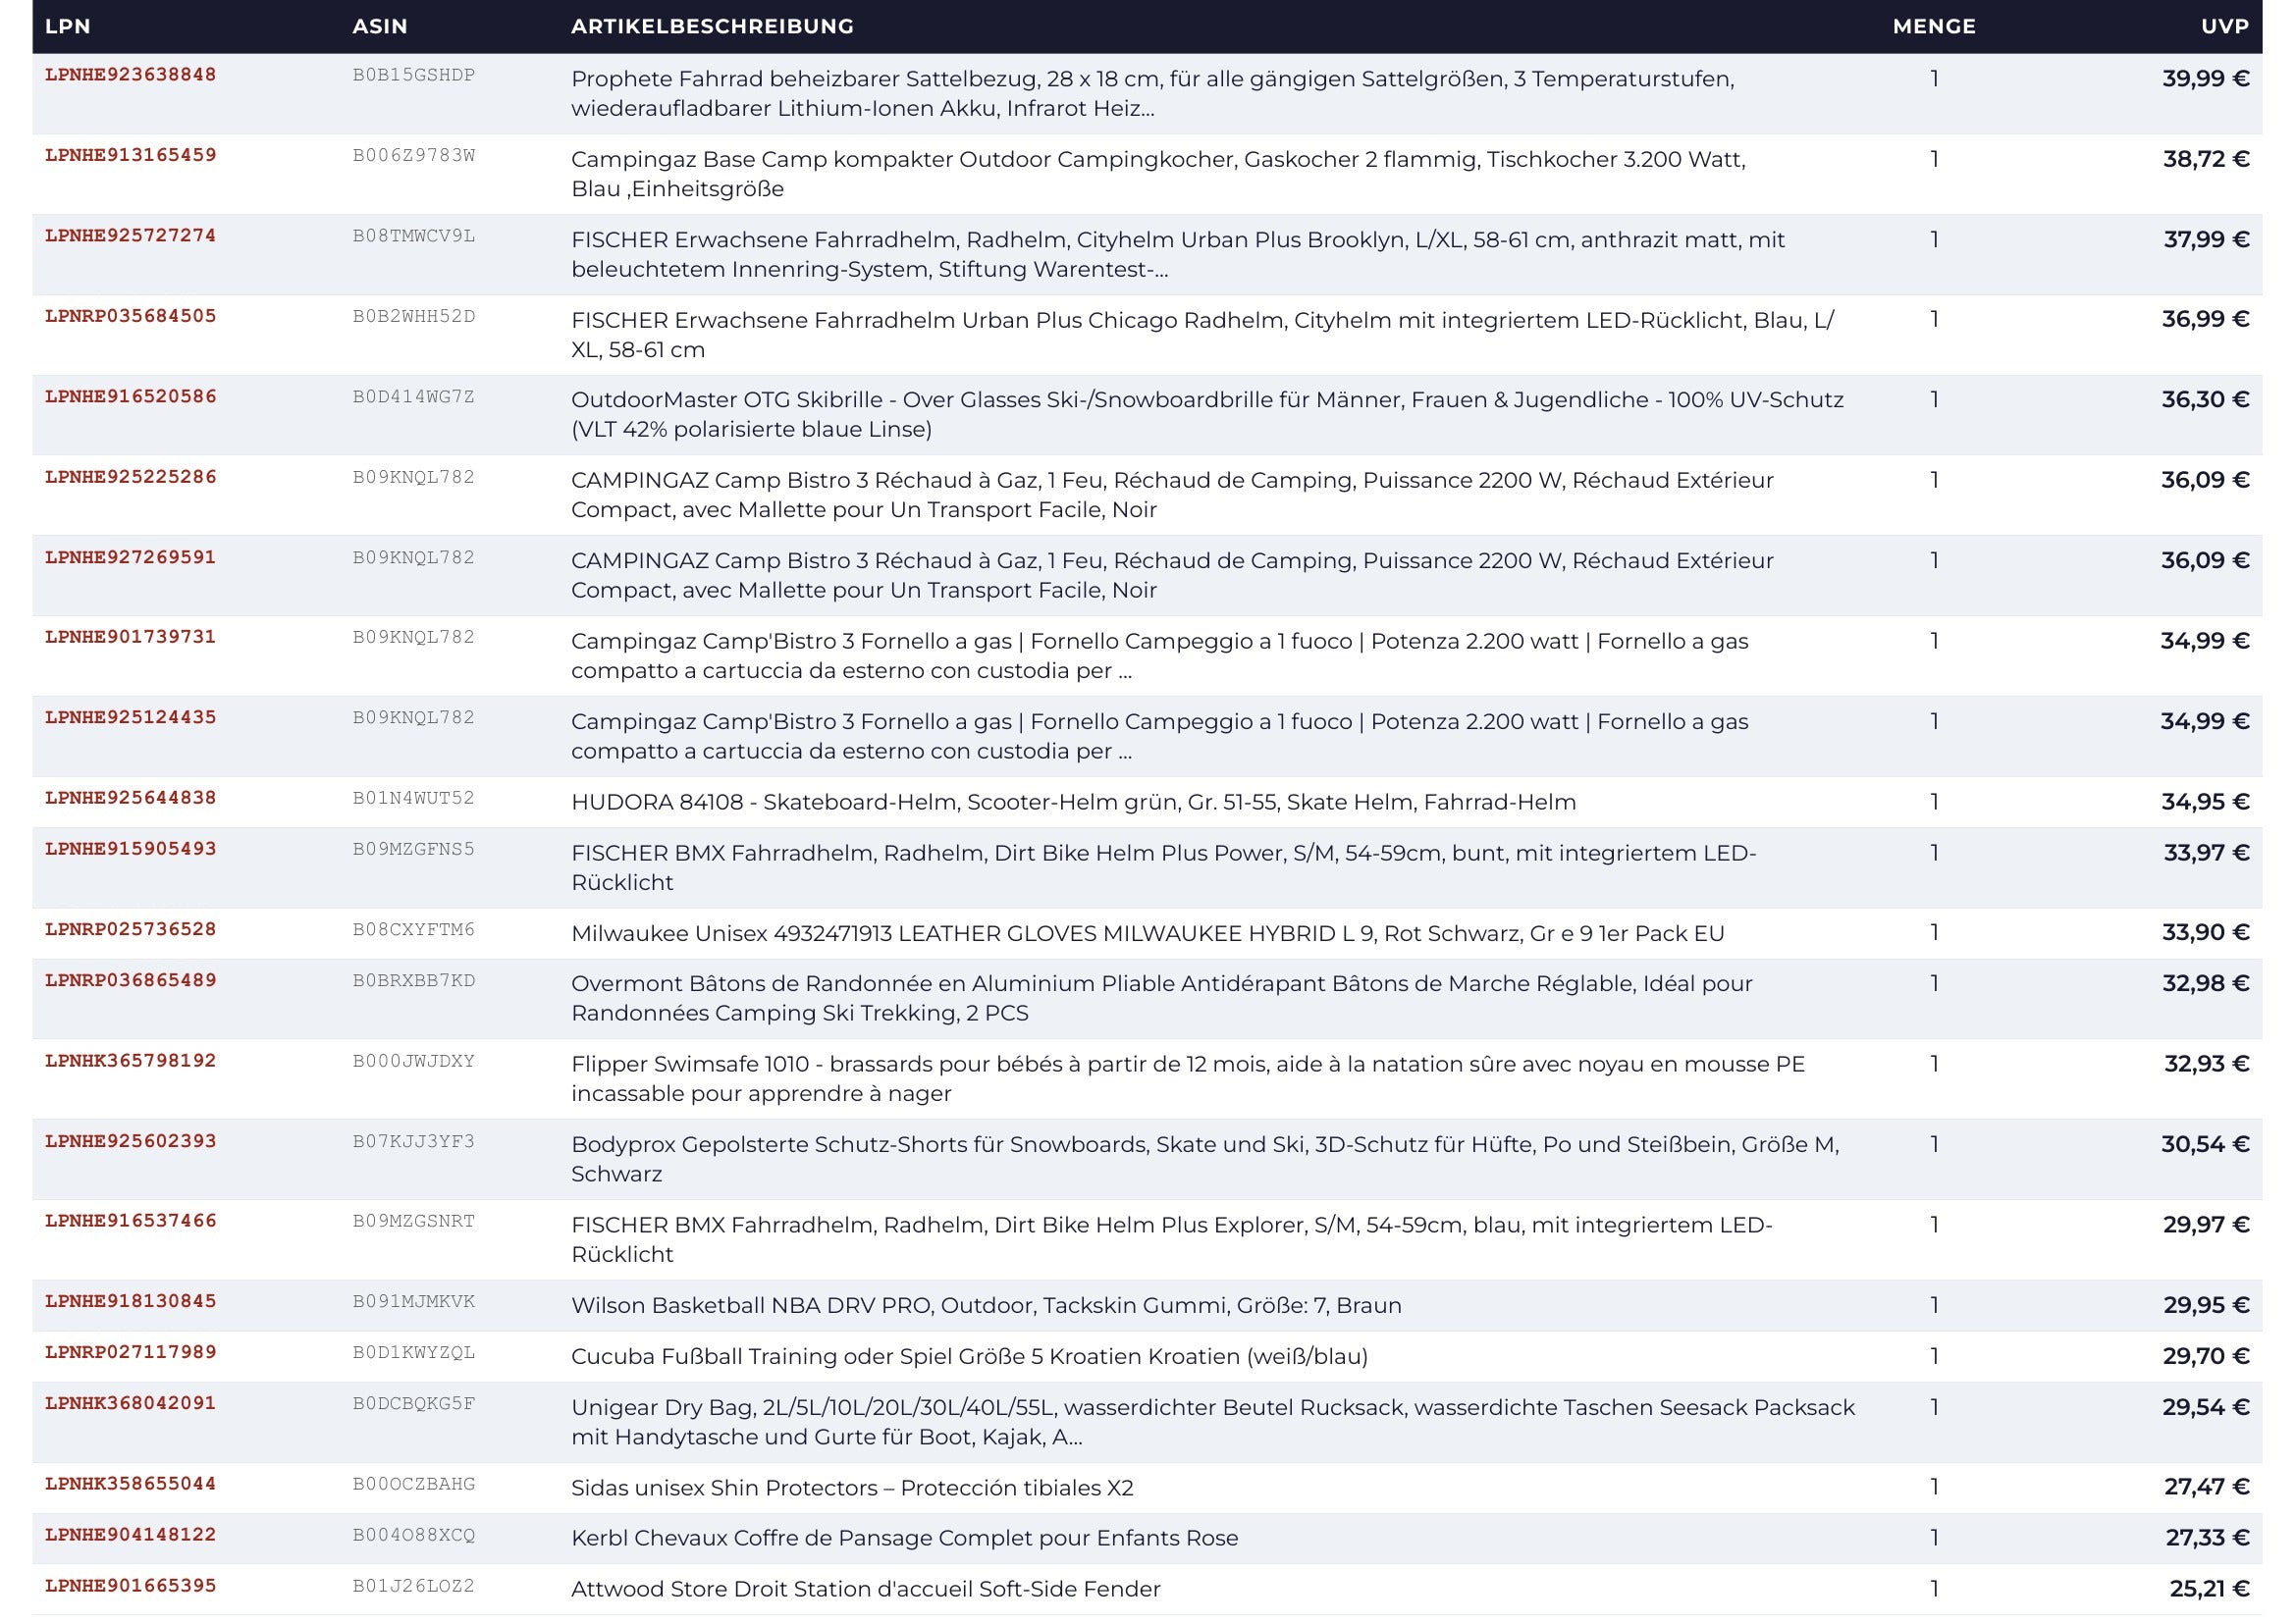Click the MENGE column header

[1934, 26]
